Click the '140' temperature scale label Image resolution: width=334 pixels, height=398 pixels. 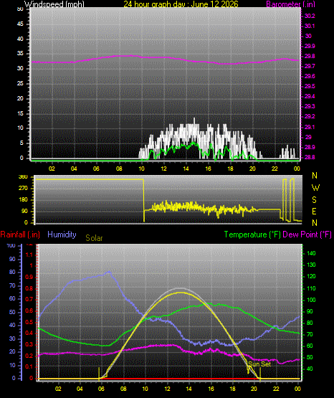(x=311, y=253)
